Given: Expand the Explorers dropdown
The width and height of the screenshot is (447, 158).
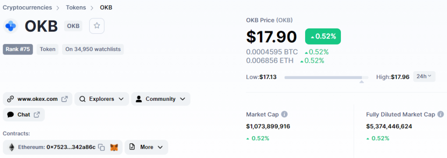Looking at the screenshot, I should [x=102, y=99].
